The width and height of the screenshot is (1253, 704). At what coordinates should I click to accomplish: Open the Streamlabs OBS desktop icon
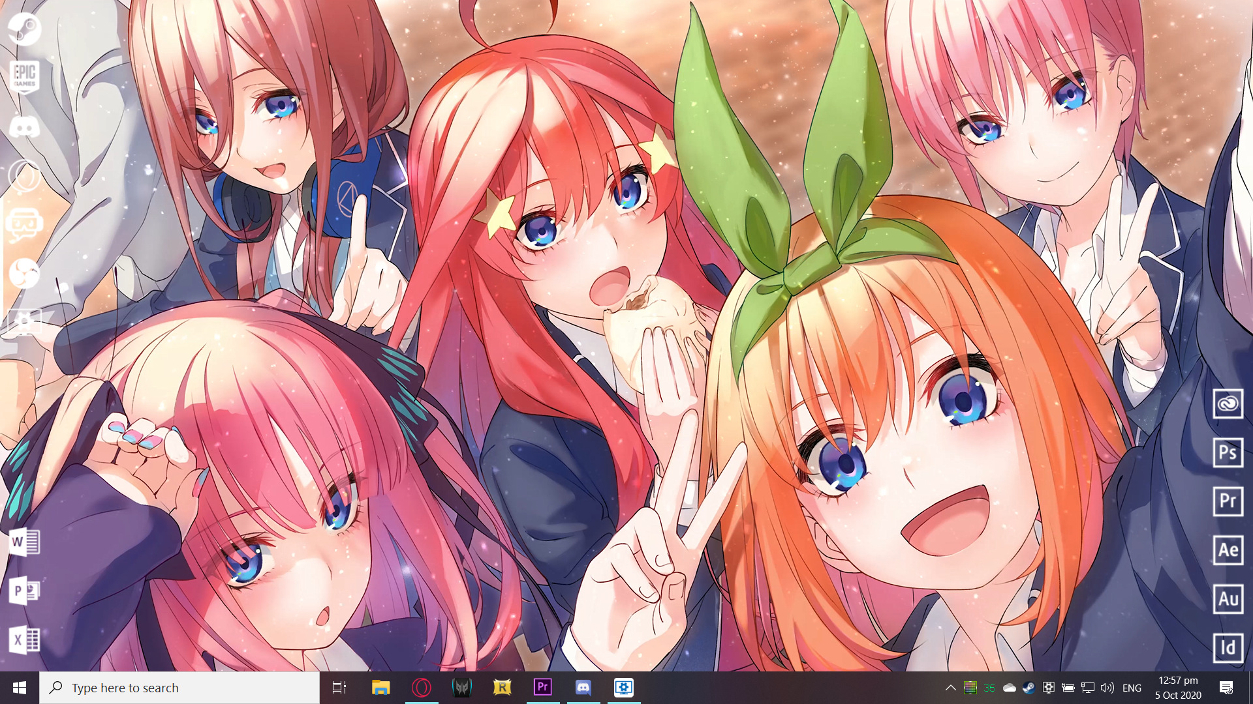(24, 225)
